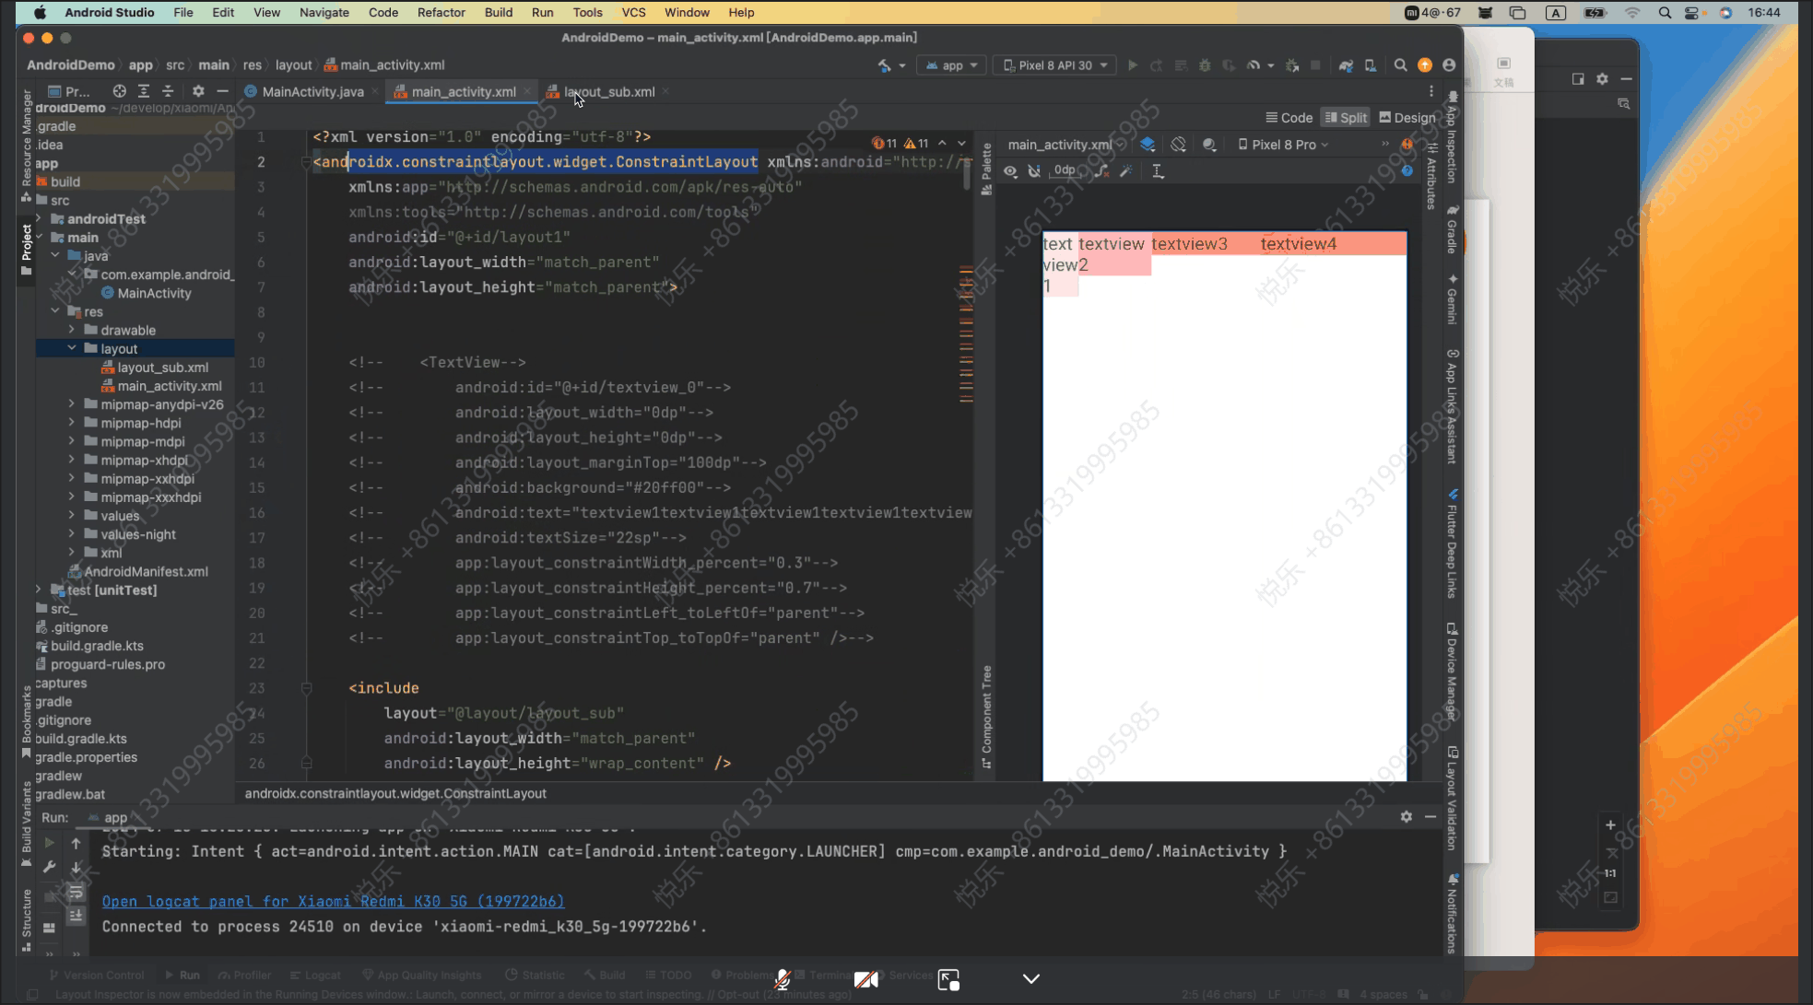Toggle muted microphone in overlay bar

click(782, 979)
